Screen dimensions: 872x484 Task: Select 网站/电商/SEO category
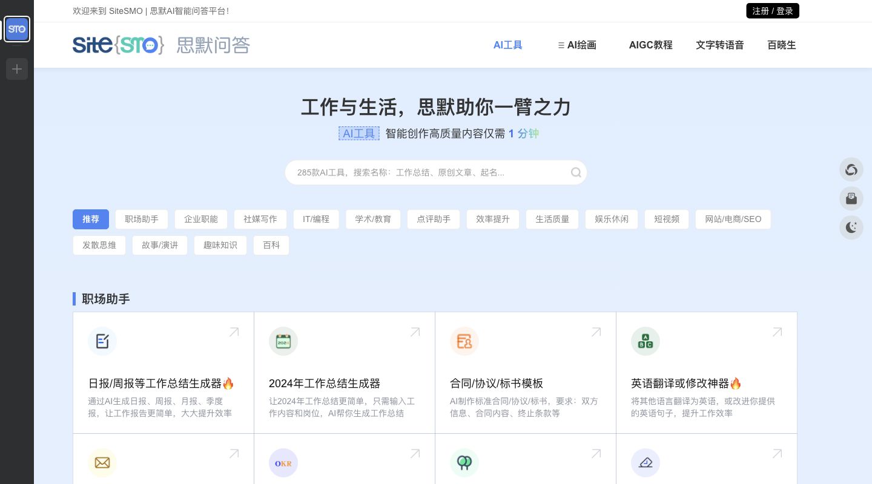[x=733, y=219]
